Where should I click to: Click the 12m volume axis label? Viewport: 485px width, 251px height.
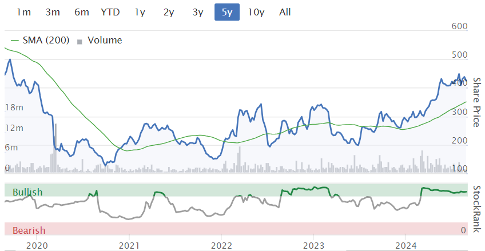tap(14, 128)
